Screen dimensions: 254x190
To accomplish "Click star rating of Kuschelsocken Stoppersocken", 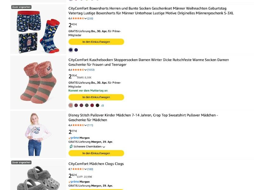I will point(78,70).
